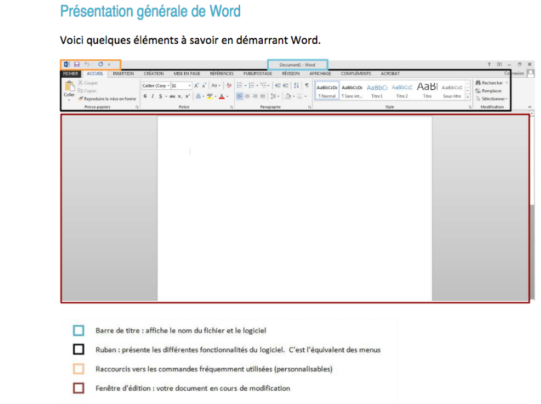Click the Rechercher button
The width and height of the screenshot is (541, 404).
489,83
